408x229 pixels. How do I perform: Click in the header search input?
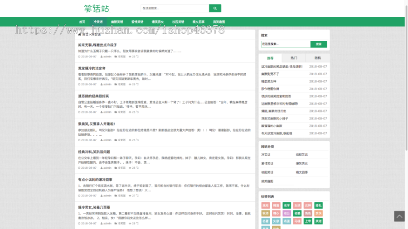coord(175,8)
